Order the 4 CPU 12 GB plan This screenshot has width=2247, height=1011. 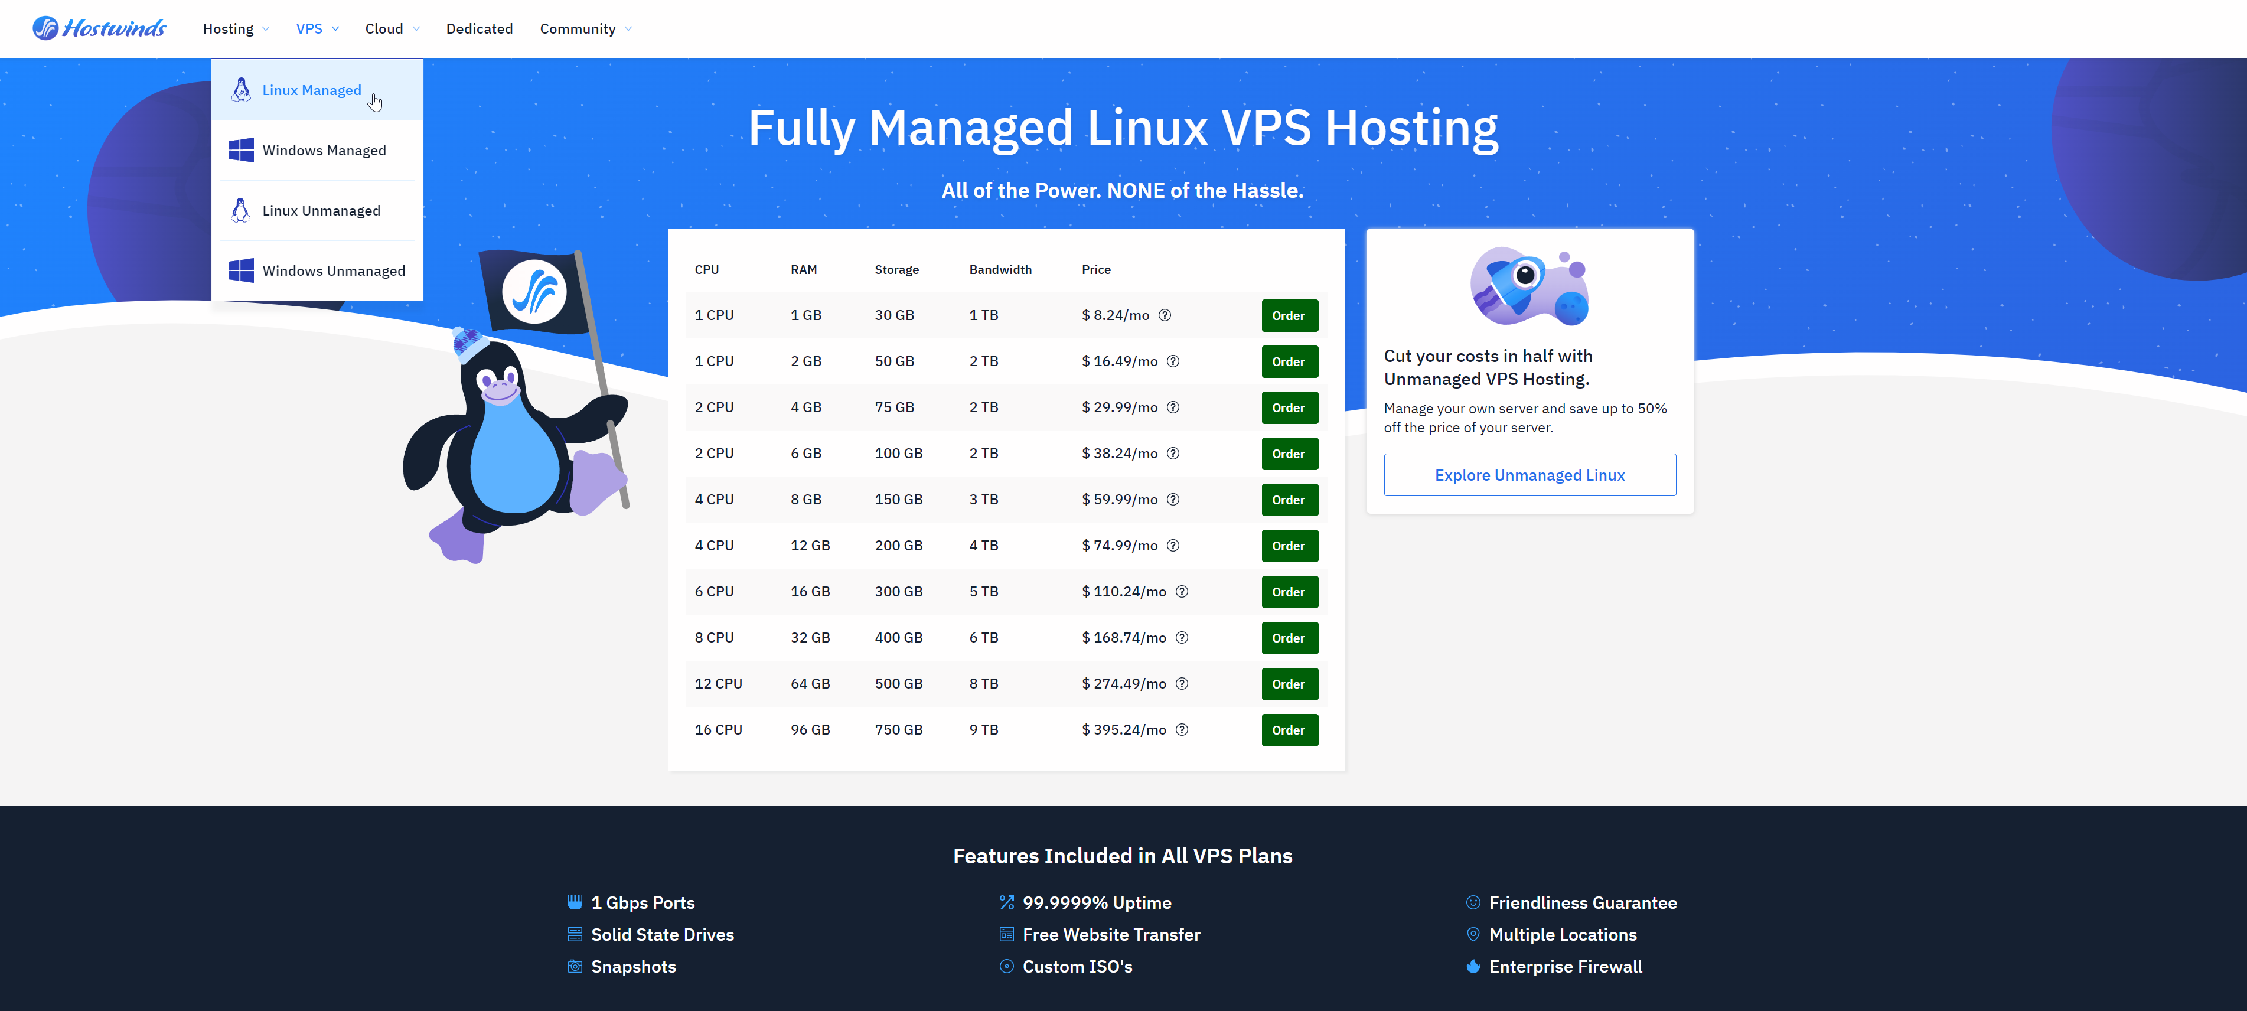(1289, 545)
